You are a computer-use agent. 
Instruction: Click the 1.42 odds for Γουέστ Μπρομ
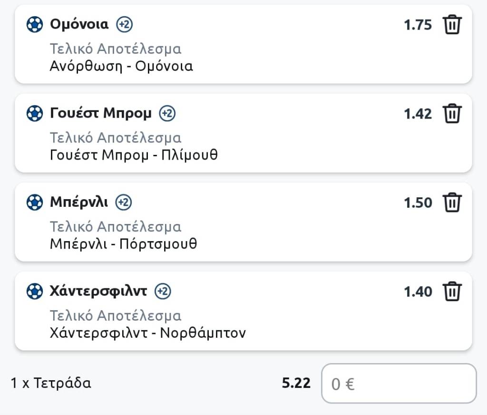click(x=418, y=114)
